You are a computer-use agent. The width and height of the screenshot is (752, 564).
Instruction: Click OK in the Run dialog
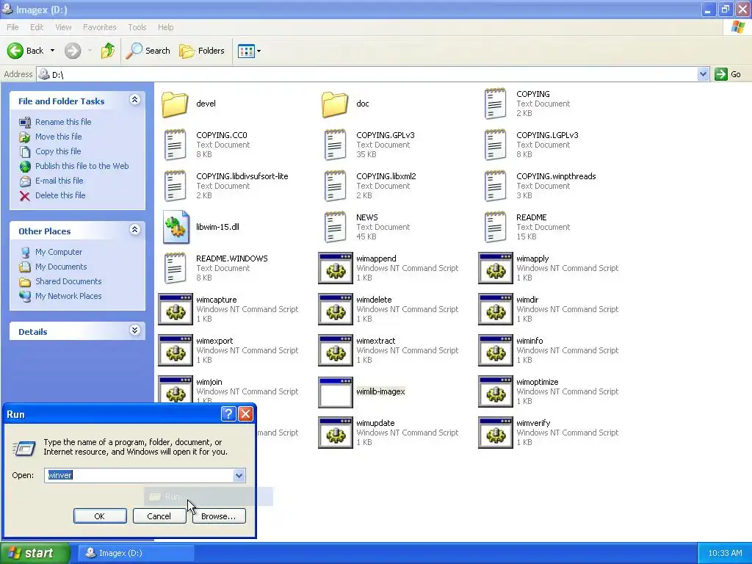(100, 516)
